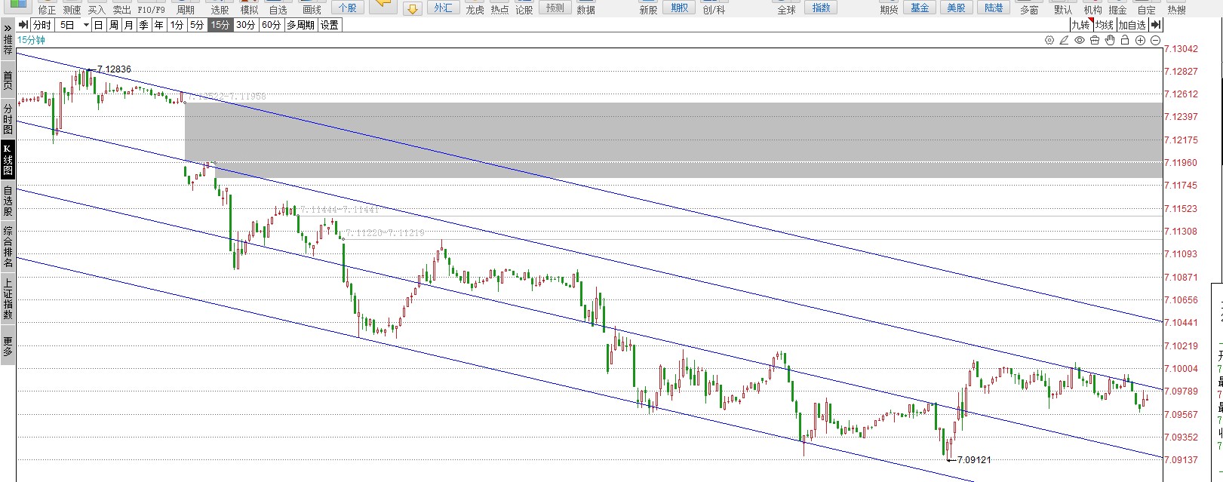Select the 30分 period tab
The image size is (1223, 482).
245,25
